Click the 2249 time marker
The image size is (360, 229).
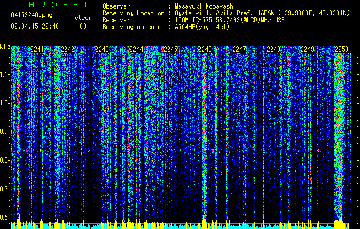307,49
